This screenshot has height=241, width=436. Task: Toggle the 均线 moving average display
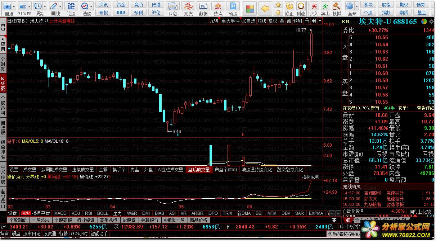(x=261, y=21)
